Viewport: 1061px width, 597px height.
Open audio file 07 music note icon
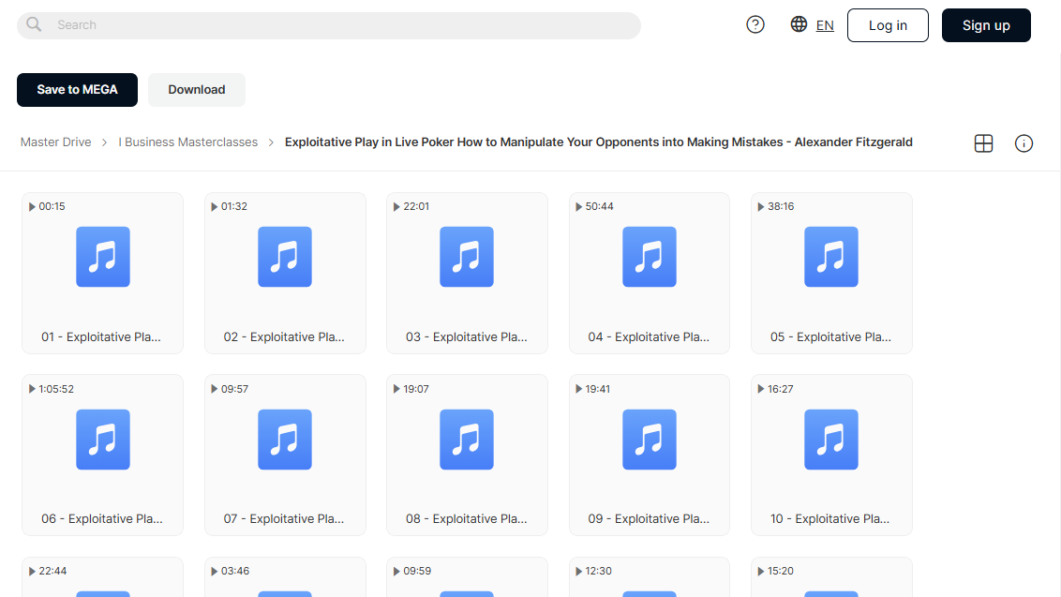[x=285, y=440]
